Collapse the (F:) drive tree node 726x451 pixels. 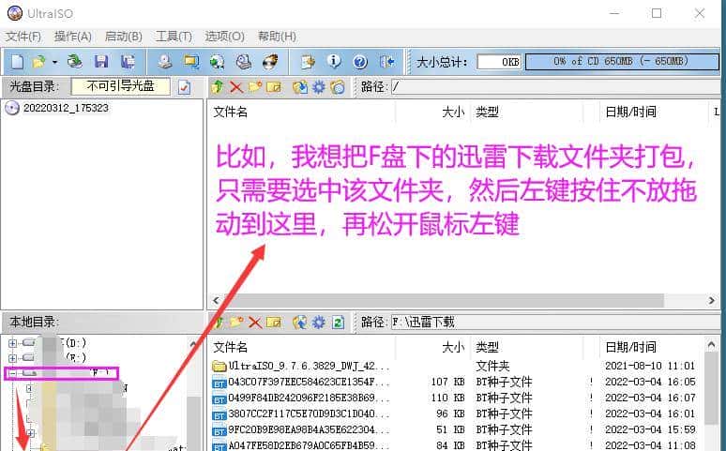click(12, 373)
